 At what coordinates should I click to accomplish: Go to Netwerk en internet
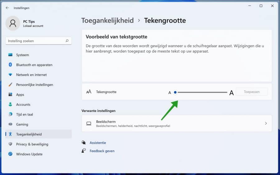(38, 75)
